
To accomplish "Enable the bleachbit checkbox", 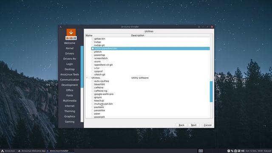I will pyautogui.click(x=93, y=84).
